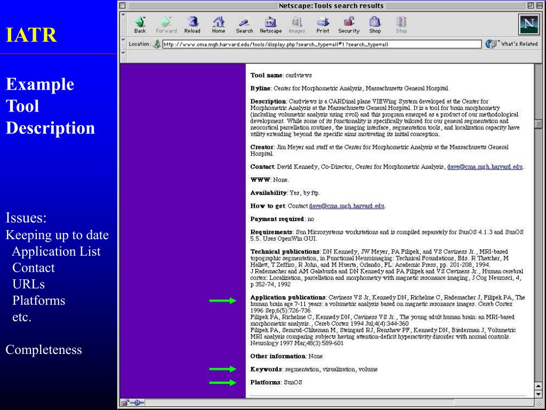This screenshot has height=410, width=546.
Task: Open My Netscape toolbar button
Action: 270,25
